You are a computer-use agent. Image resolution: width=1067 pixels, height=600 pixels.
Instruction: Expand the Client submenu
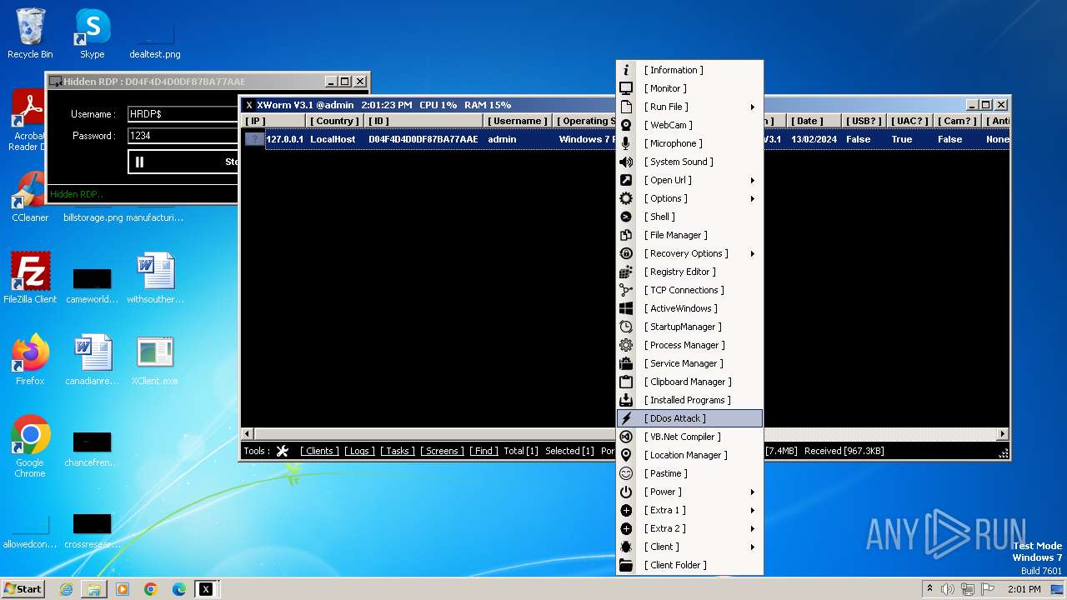[x=752, y=547]
